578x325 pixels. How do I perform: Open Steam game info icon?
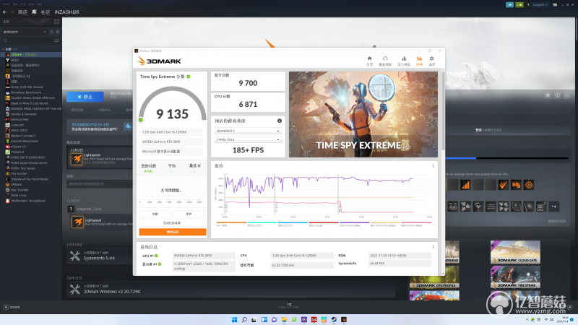tap(557, 95)
